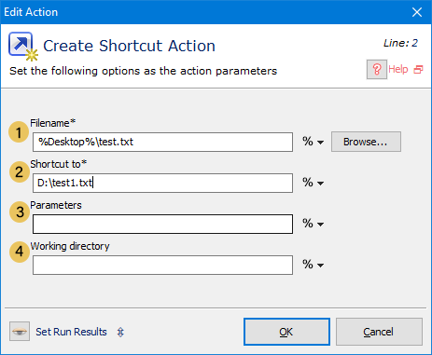
Task: Confirm the action with OK
Action: click(x=286, y=332)
